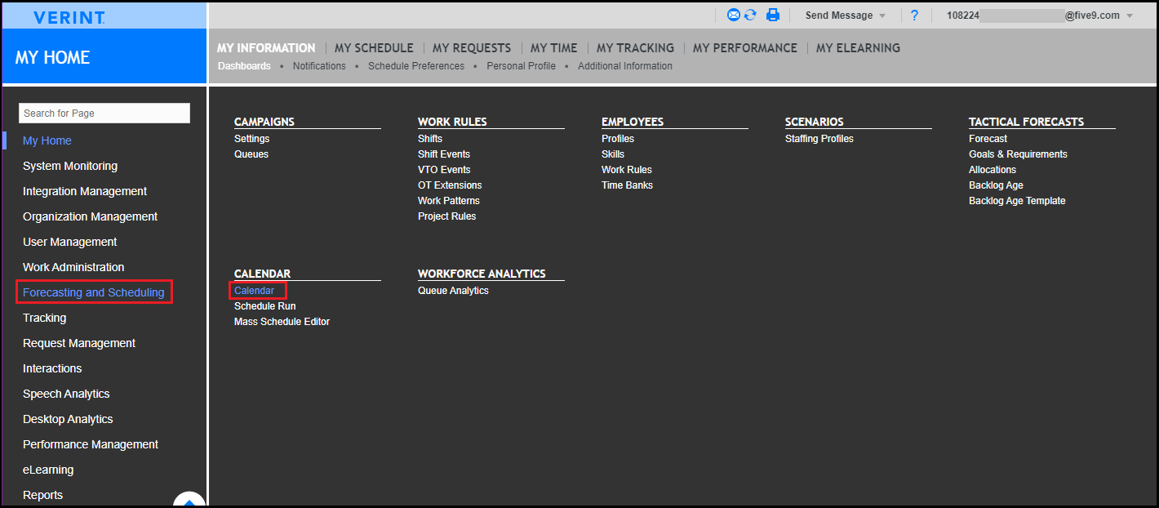The width and height of the screenshot is (1159, 508).
Task: Open the Calendar link
Action: point(255,291)
